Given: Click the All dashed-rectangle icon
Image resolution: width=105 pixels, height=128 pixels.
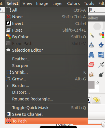Looking at the screenshot, I should [x=8, y=10].
